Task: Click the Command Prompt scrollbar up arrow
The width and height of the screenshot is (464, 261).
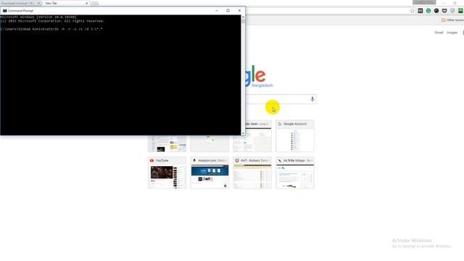Action: pos(243,17)
